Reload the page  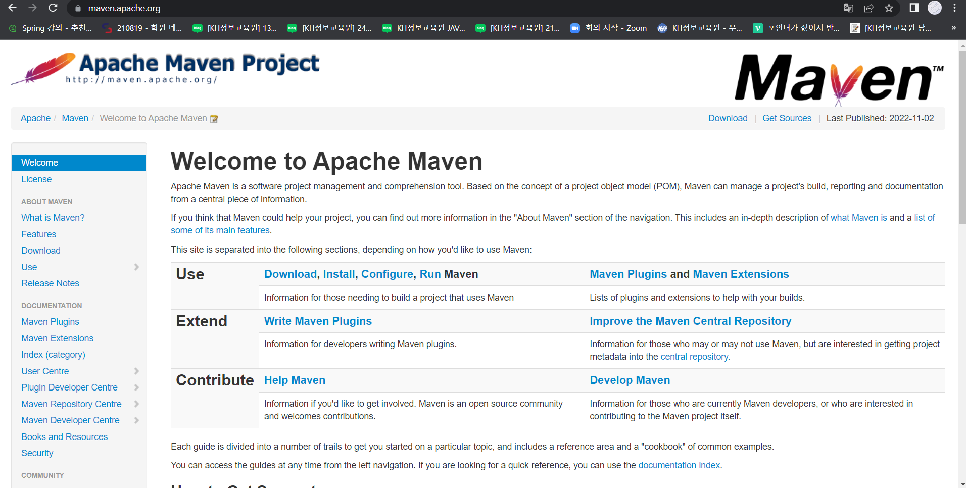[x=53, y=8]
